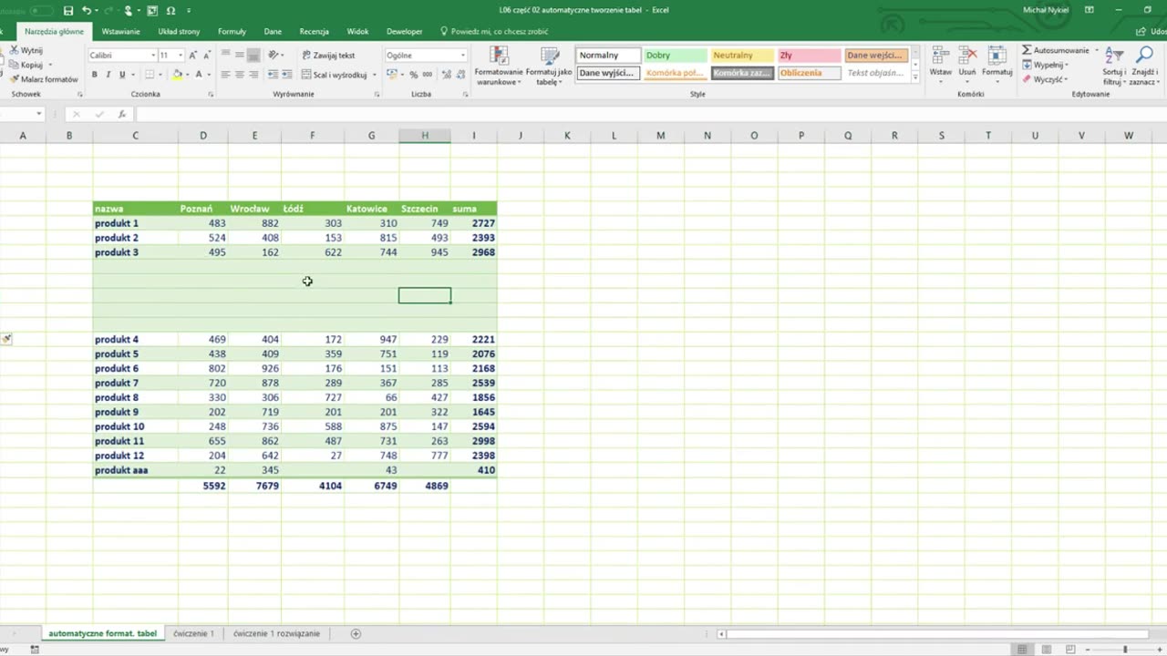Viewport: 1167px width, 656px height.
Task: Click the decrease indent icon
Action: [x=273, y=75]
